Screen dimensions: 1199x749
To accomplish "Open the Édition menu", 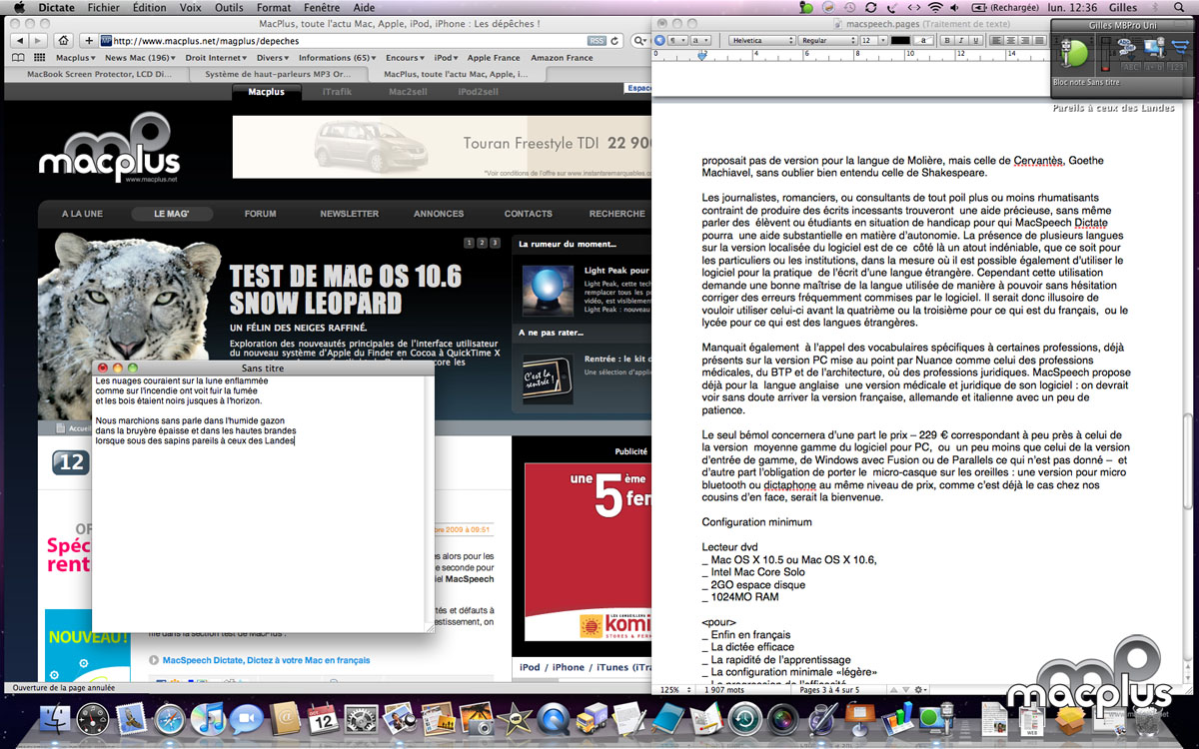I will pyautogui.click(x=150, y=8).
